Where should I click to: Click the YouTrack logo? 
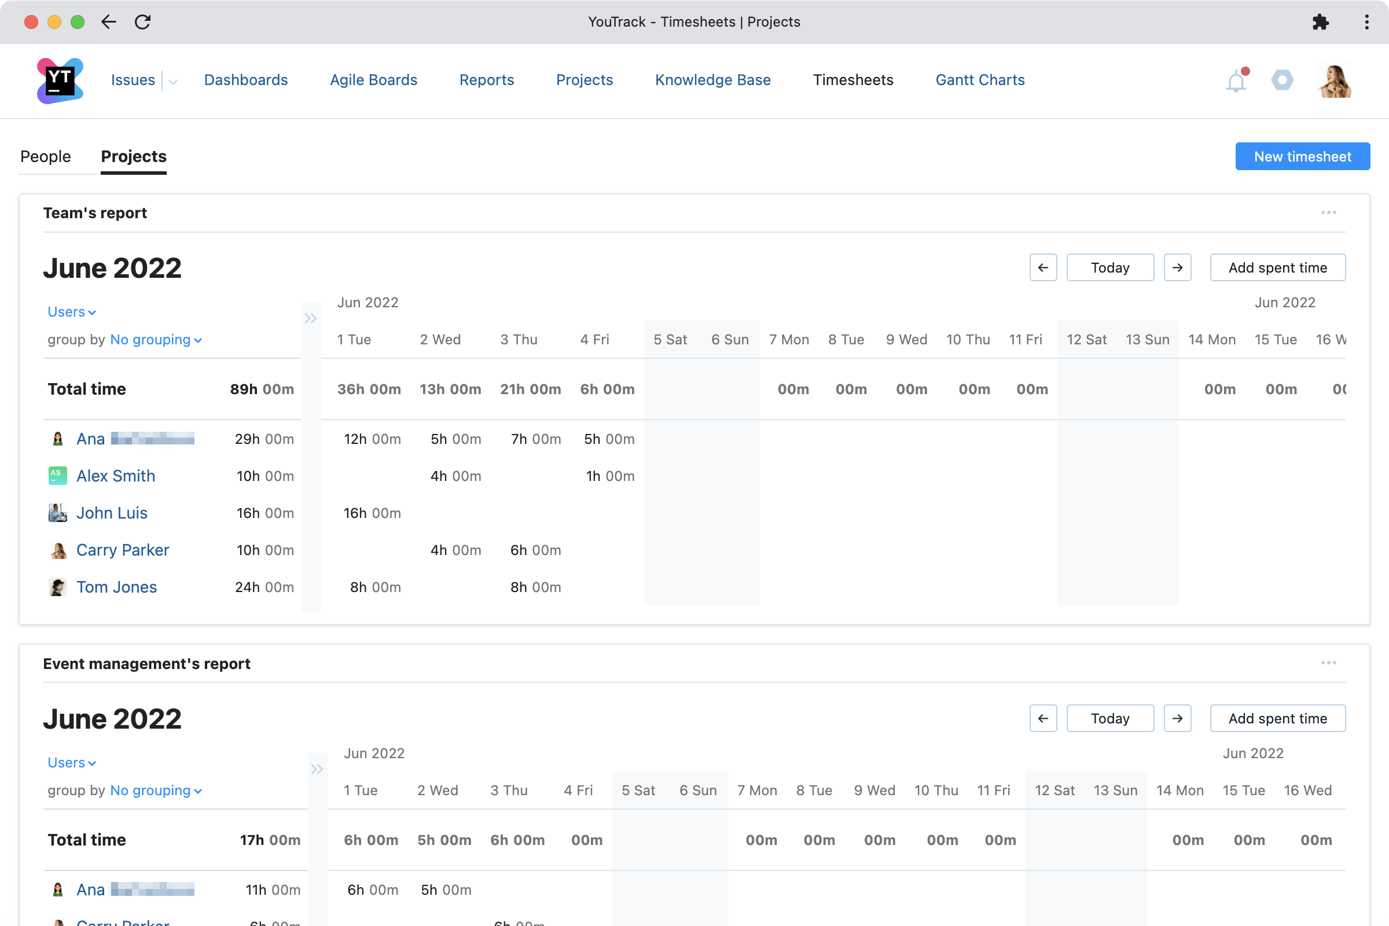pos(60,80)
